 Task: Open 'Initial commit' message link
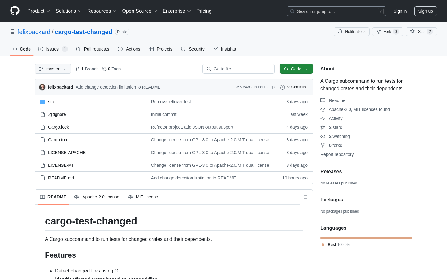coord(164,114)
